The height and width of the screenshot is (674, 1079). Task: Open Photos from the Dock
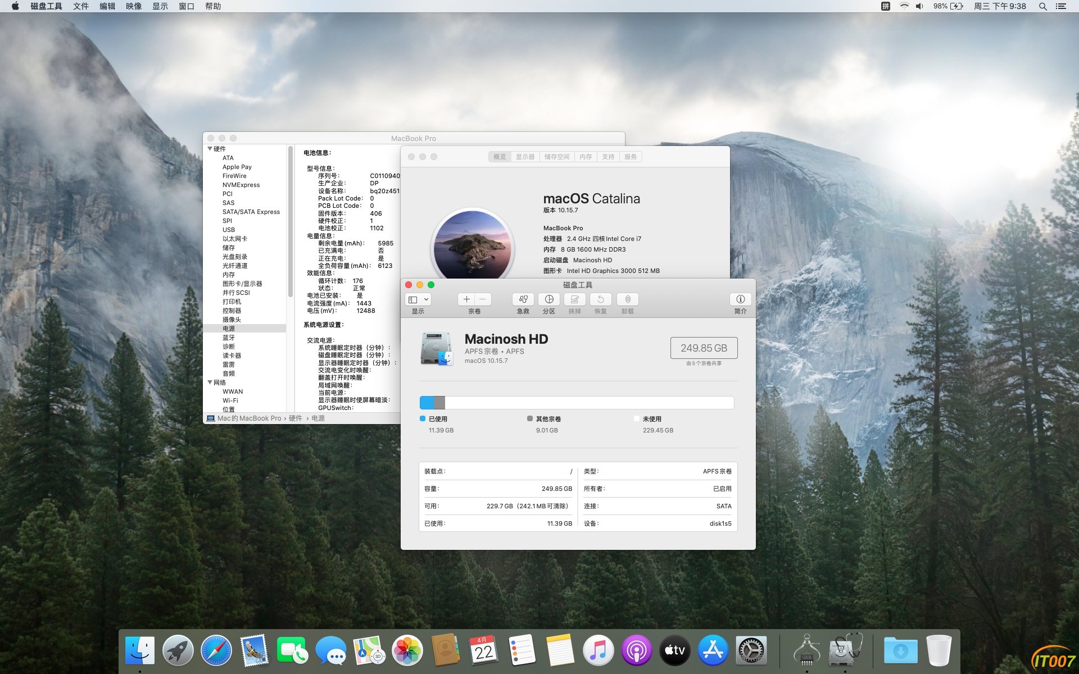[407, 651]
